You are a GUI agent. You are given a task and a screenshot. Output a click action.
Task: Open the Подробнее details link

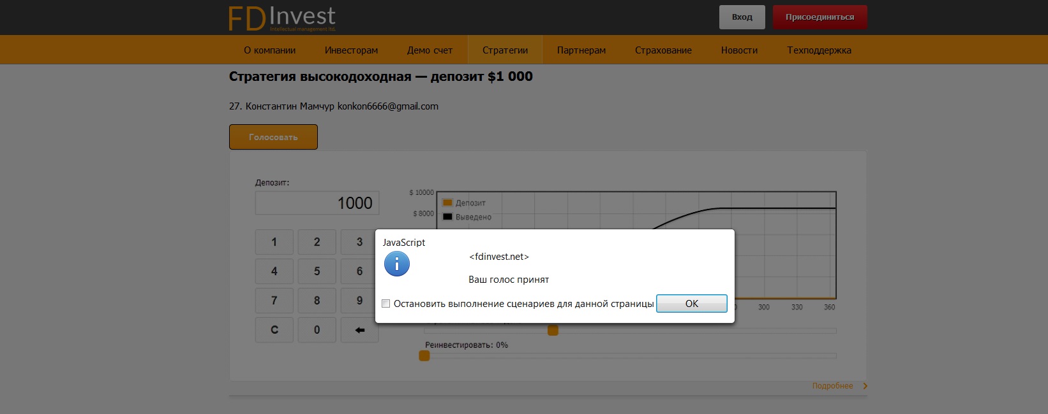tap(832, 386)
